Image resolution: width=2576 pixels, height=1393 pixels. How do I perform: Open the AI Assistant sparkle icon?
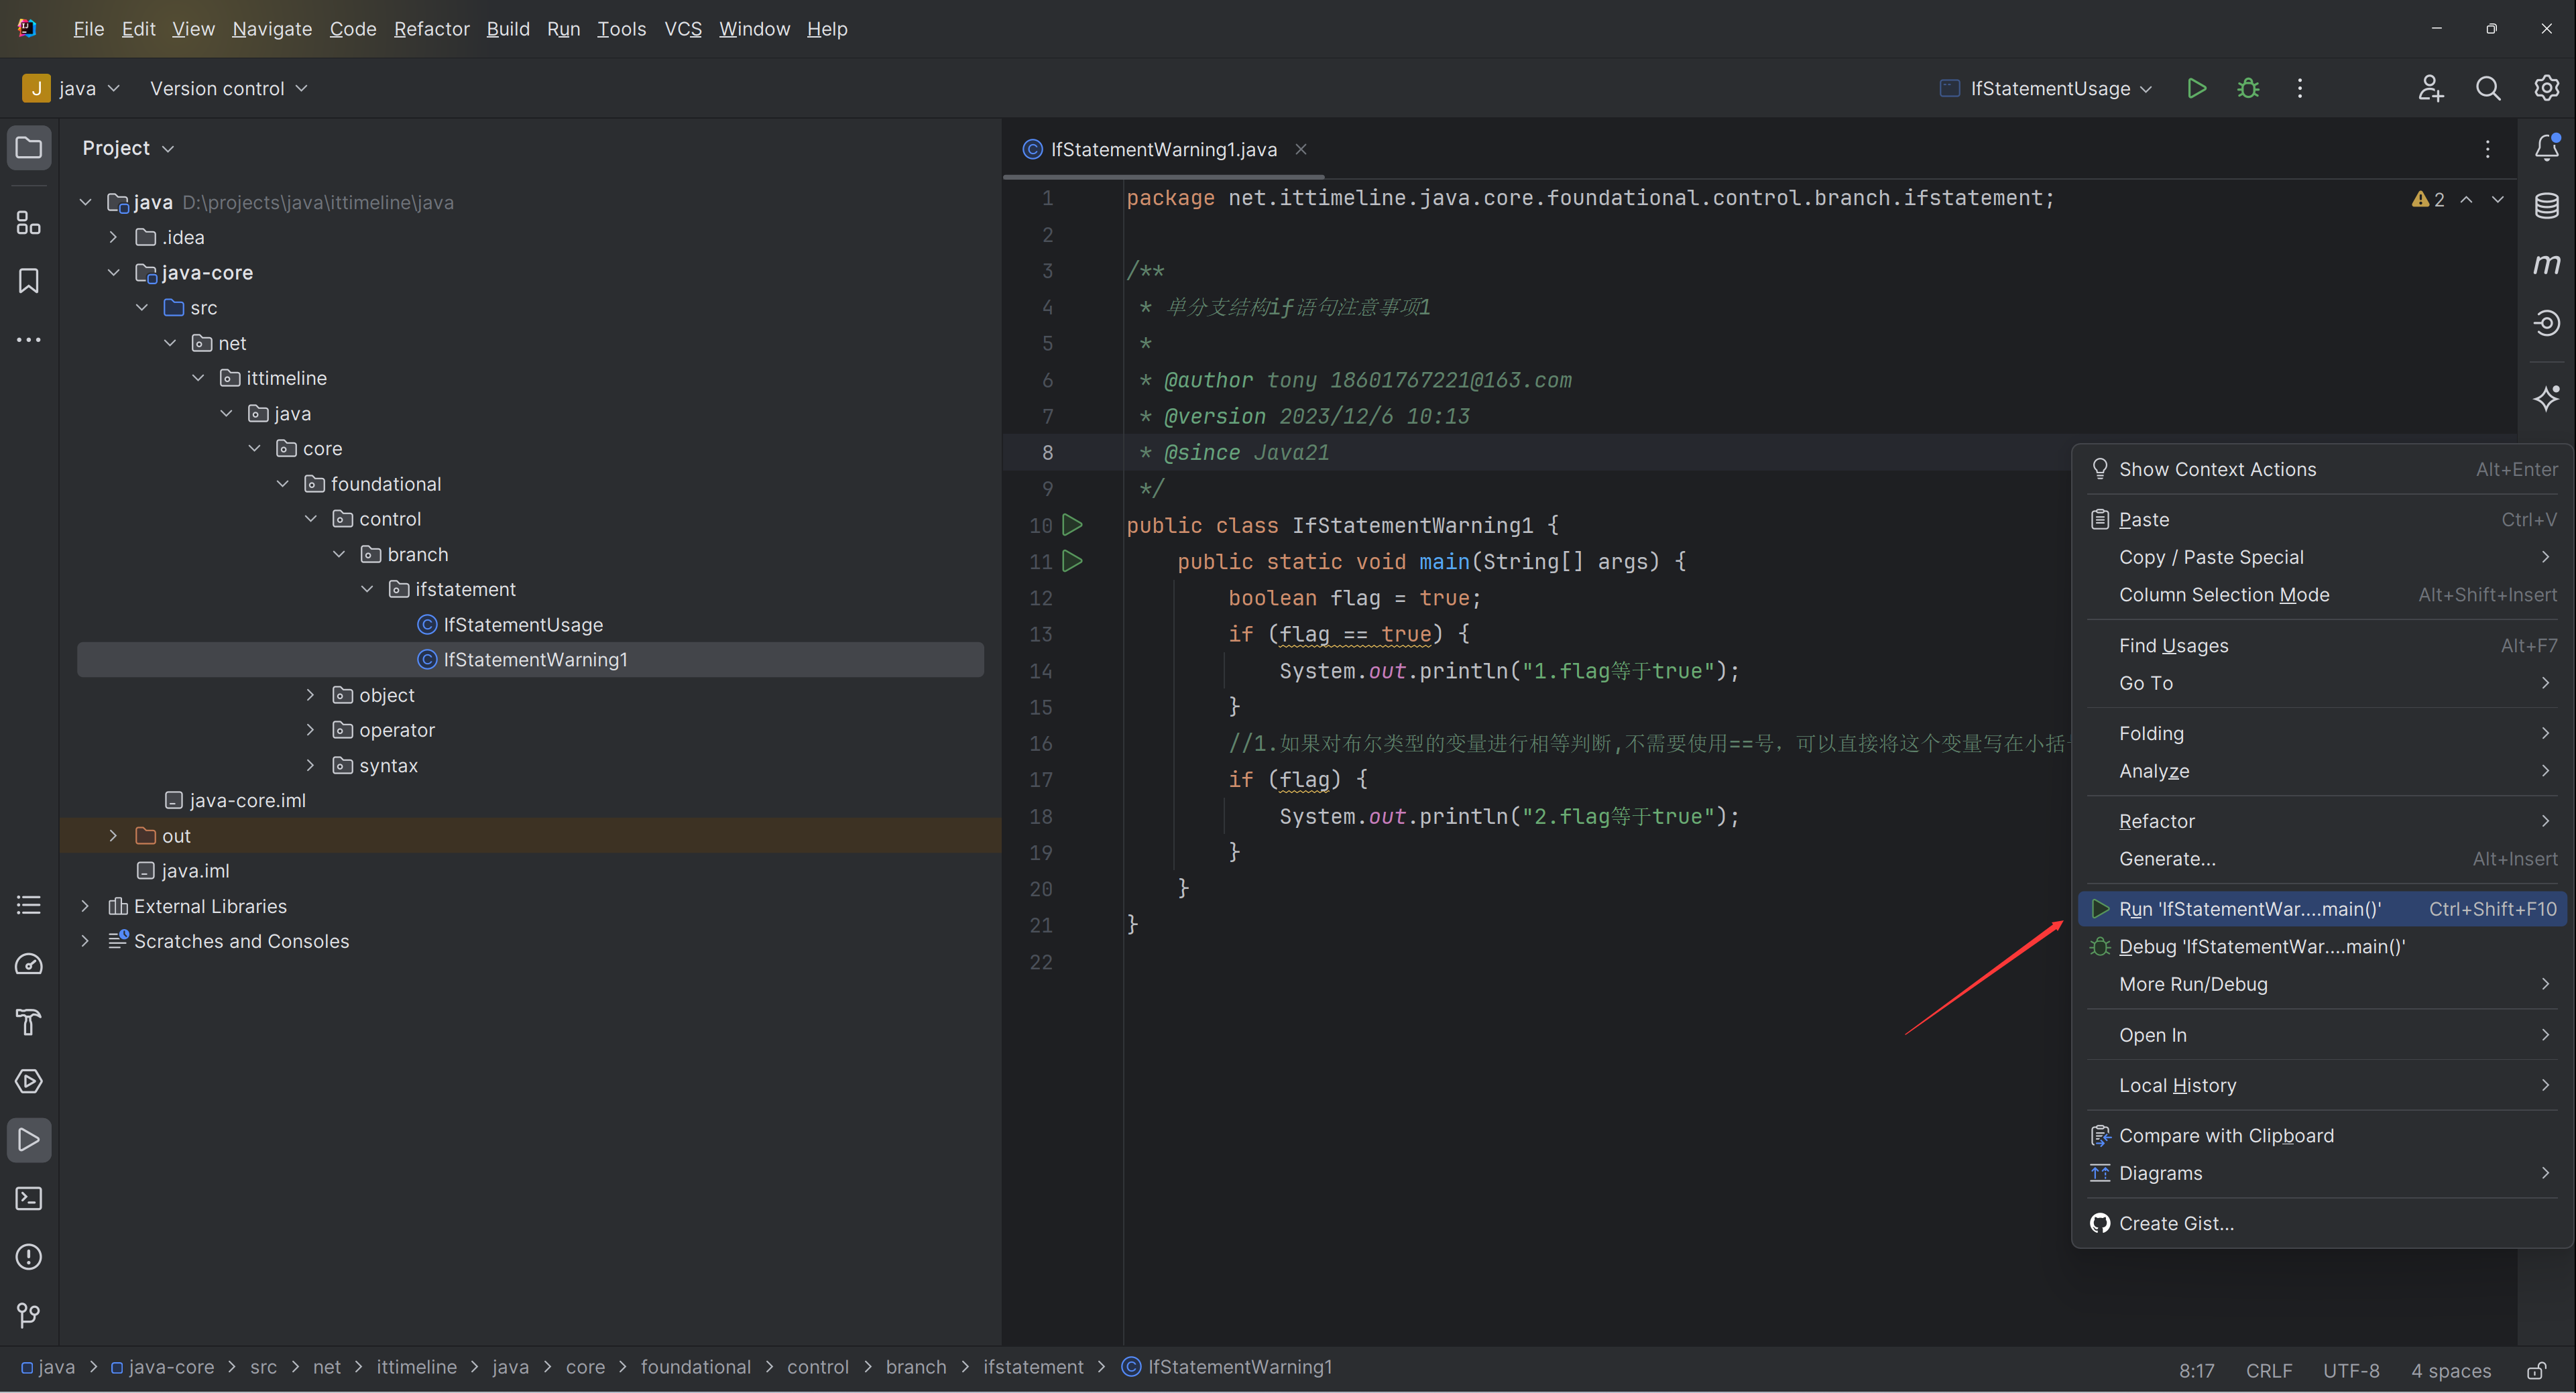(2546, 398)
